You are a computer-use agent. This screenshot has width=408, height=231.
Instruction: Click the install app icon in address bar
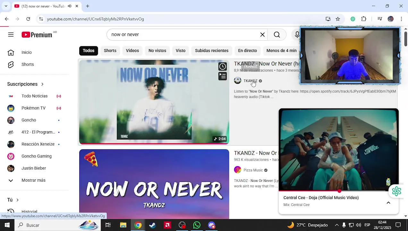[328, 19]
